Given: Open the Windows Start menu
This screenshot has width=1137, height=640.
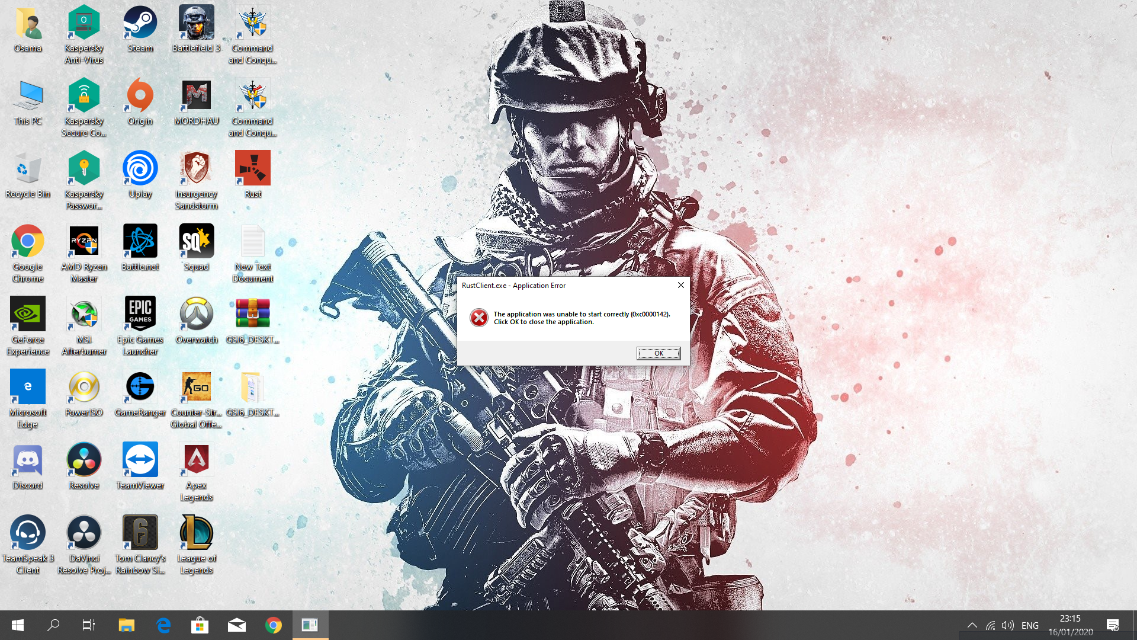Looking at the screenshot, I should point(18,625).
